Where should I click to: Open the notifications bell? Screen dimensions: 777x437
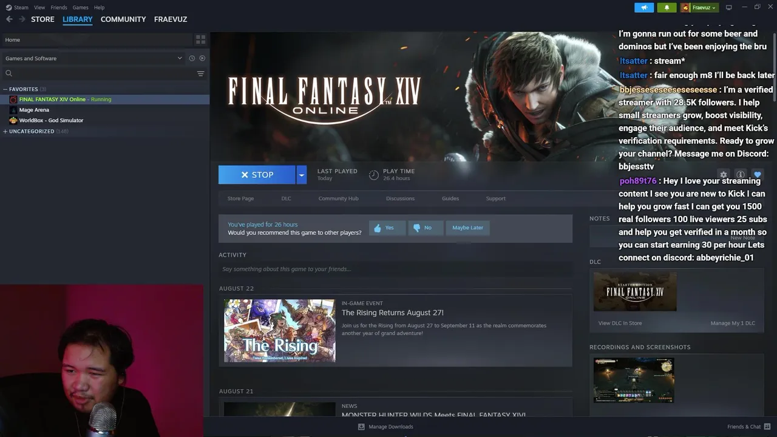667,7
